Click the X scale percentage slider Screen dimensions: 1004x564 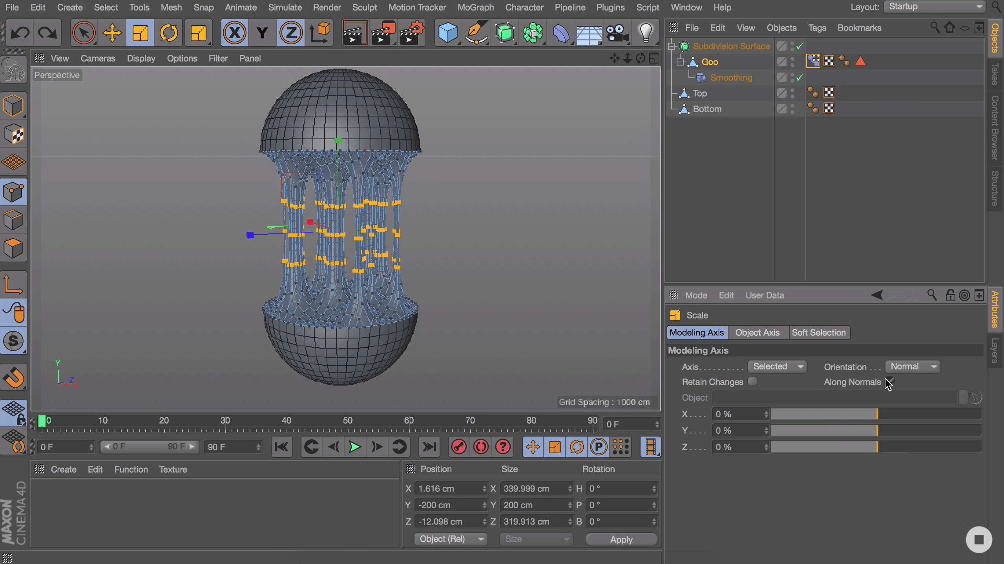click(x=875, y=414)
